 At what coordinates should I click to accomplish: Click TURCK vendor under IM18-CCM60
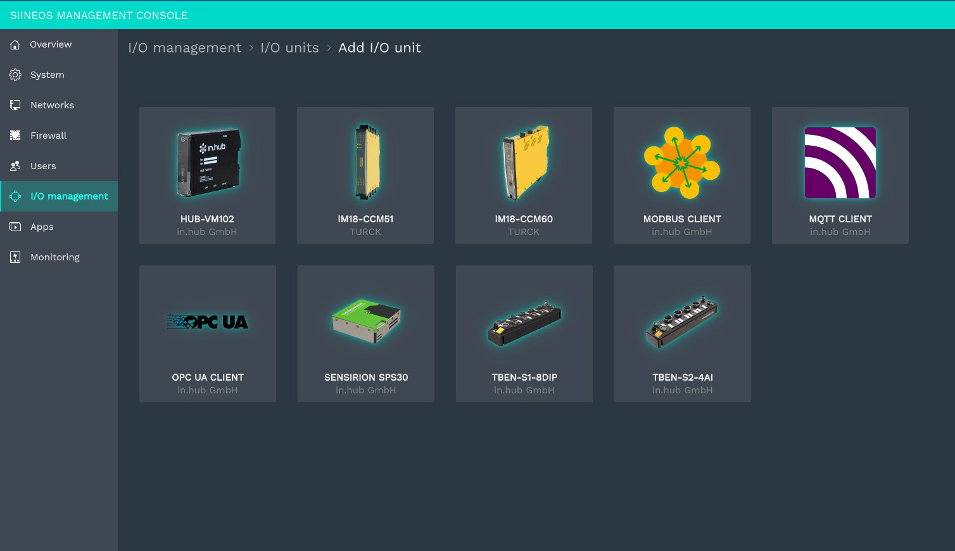[524, 232]
